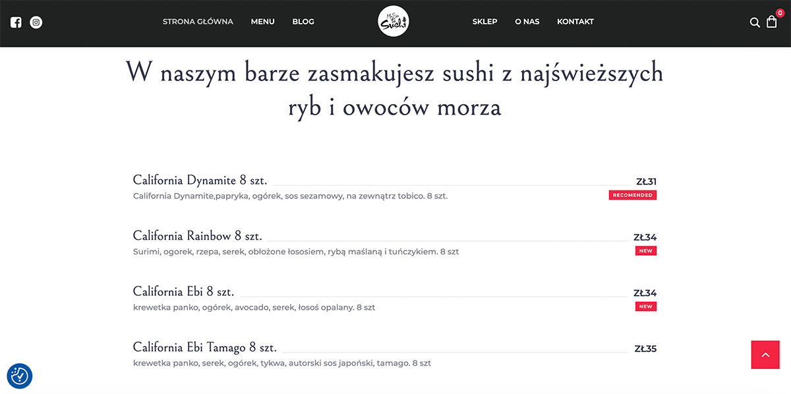Click the ZŁ35 price
Screen dimensions: 791x394
pyautogui.click(x=645, y=349)
